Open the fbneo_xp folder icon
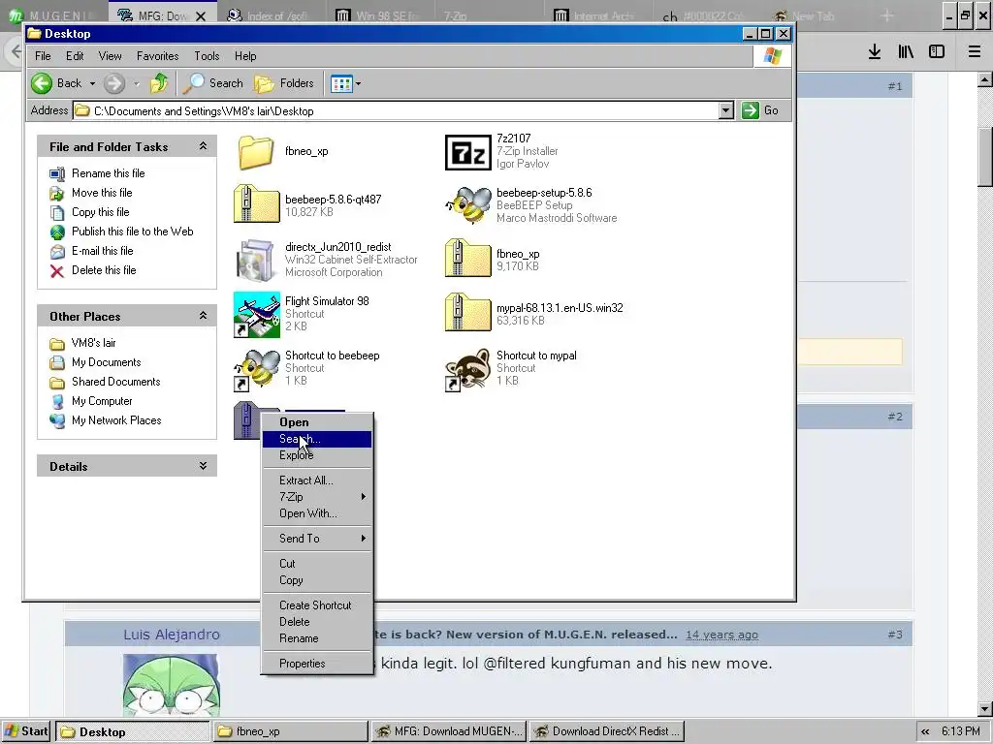The image size is (993, 744). (256, 152)
